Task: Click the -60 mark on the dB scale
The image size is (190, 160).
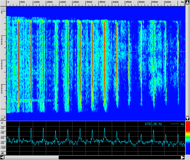Action: [3, 138]
